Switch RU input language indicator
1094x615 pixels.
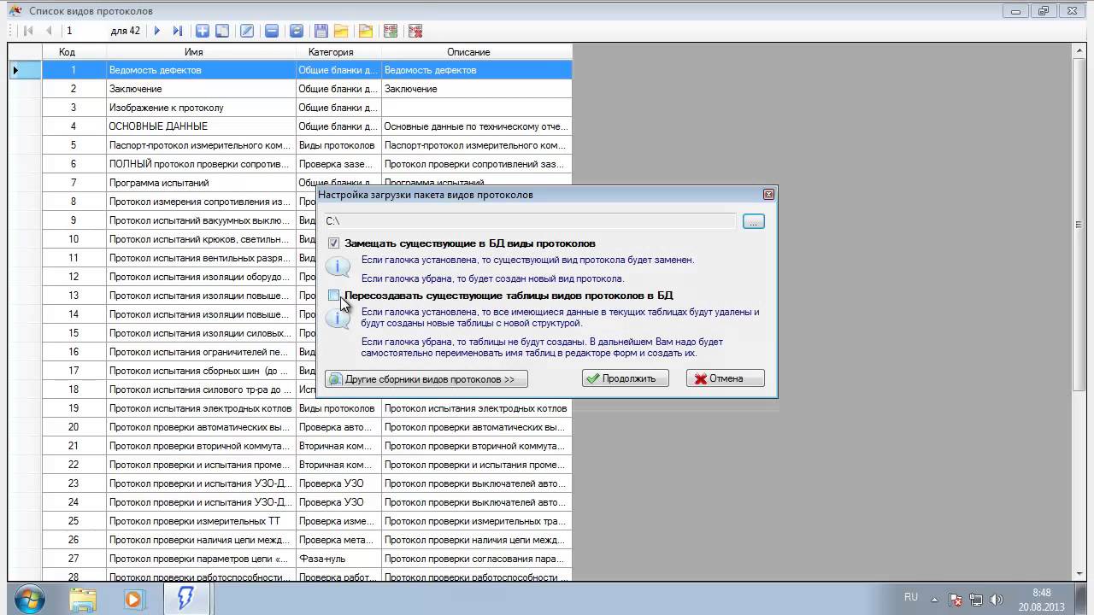point(911,597)
